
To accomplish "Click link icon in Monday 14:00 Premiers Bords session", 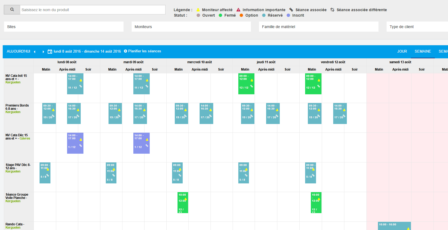I will tap(78, 116).
